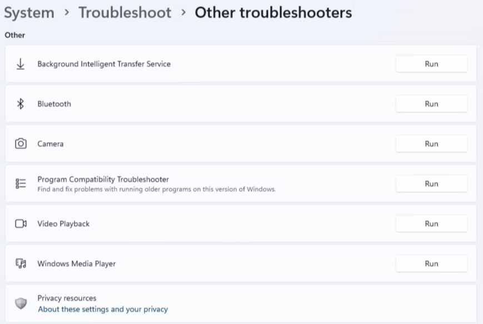Image resolution: width=483 pixels, height=324 pixels.
Task: Click the Background Intelligent Transfer Service download icon
Action: [21, 64]
